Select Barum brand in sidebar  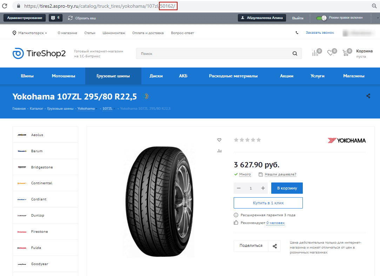coord(45,151)
